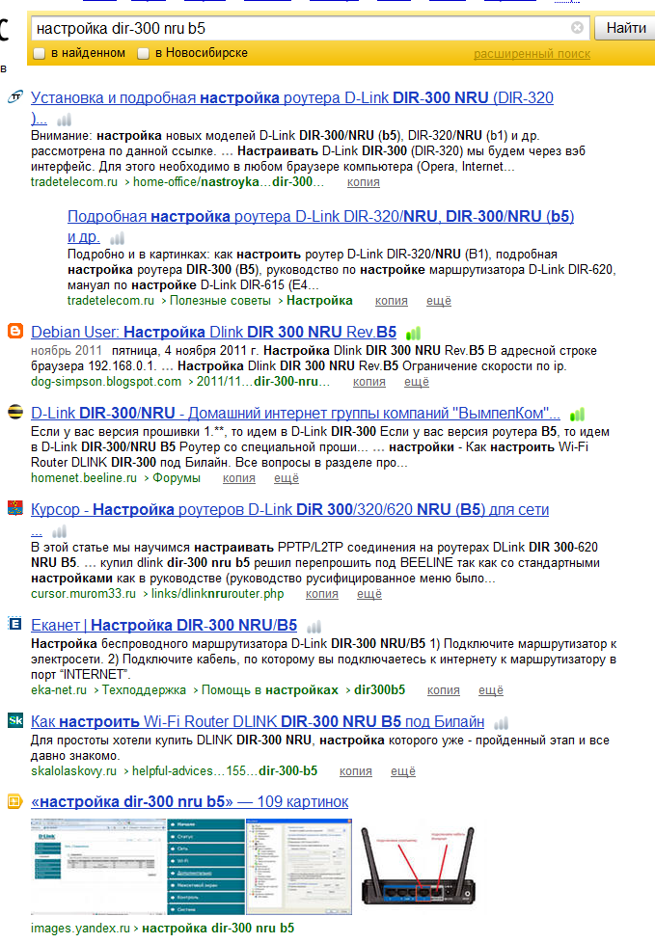Screen dimensions: 655x943
Task: Click the links/dlinknrurouter.php path link
Action: click(217, 594)
